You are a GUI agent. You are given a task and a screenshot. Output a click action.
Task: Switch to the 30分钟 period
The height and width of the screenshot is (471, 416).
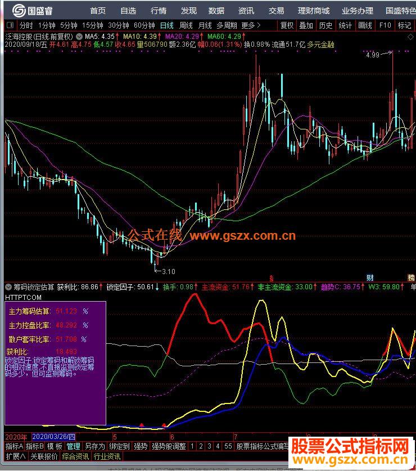tap(119, 25)
